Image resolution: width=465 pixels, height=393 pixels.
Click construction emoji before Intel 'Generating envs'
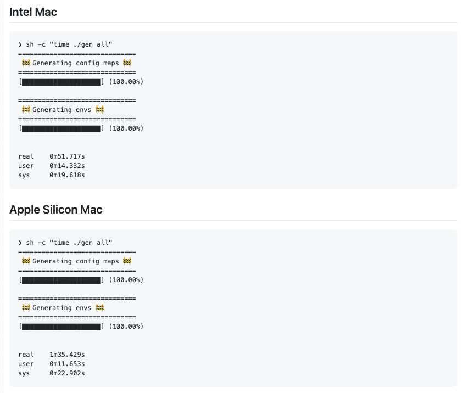point(26,109)
